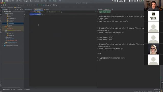Select webpack.config.js in the project tree
This screenshot has height=92, width=163.
(12, 42)
